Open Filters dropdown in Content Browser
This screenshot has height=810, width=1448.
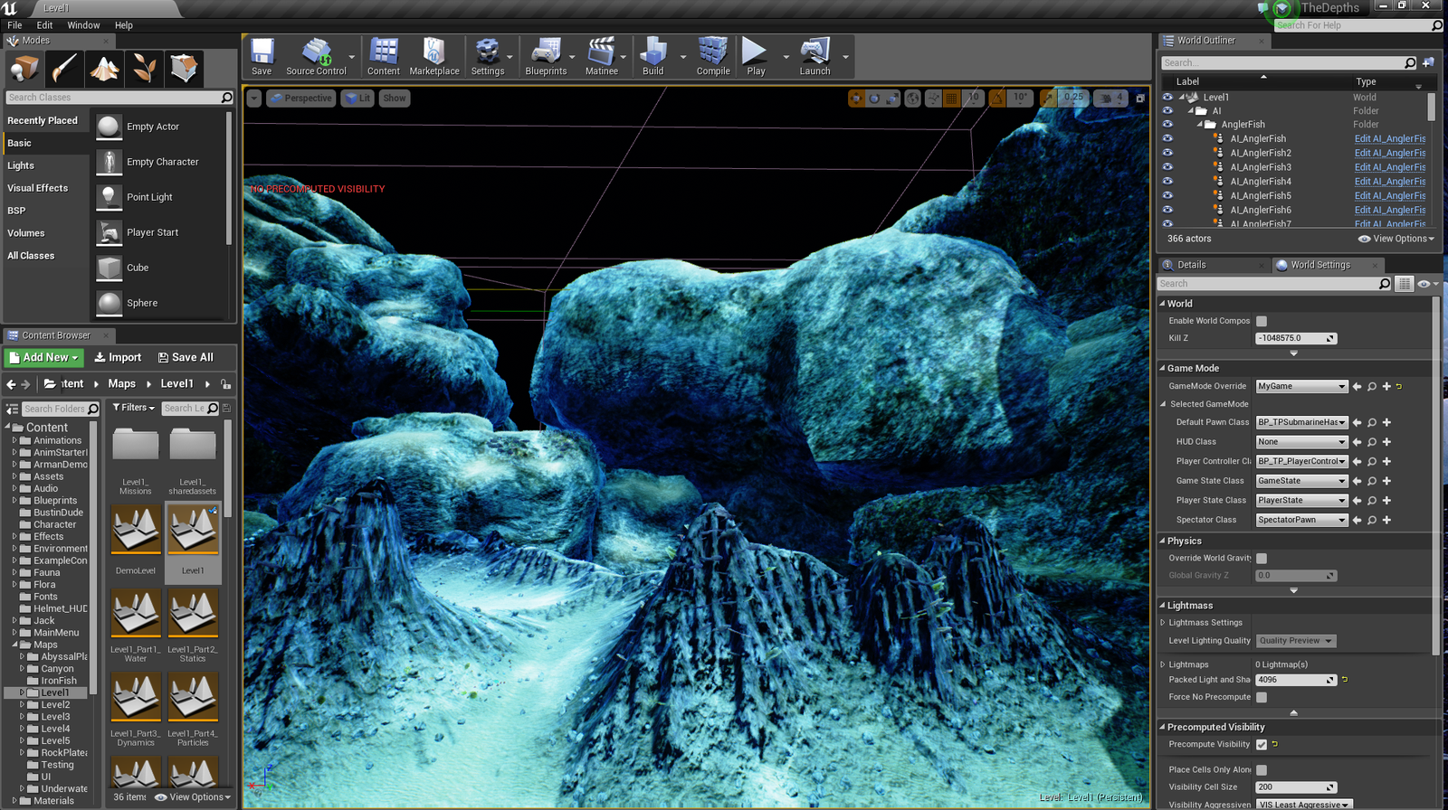point(134,408)
